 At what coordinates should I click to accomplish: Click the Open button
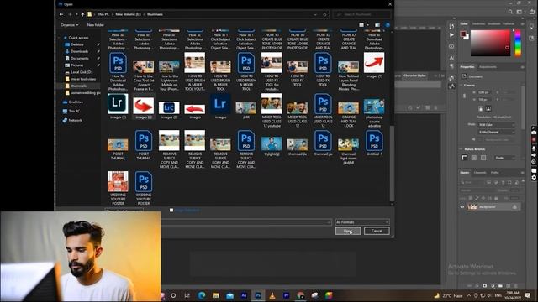pos(348,231)
